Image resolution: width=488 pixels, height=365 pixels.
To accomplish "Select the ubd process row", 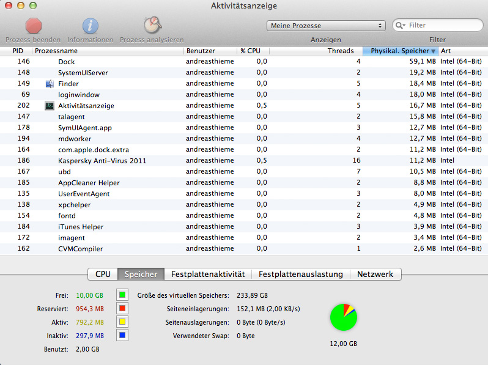I will coord(244,171).
